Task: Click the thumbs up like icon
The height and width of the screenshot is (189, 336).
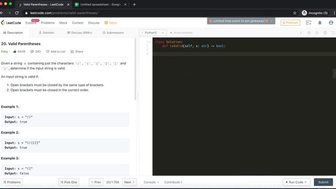Action: (x=15, y=51)
